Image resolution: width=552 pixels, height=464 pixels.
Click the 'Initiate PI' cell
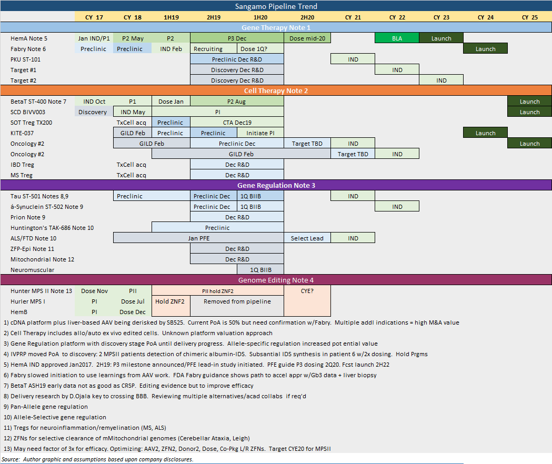[260, 133]
